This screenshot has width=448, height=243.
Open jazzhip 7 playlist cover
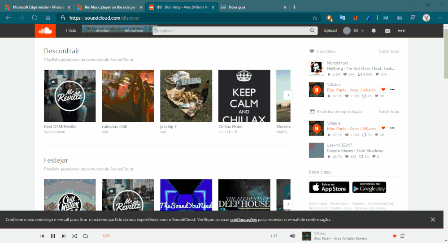point(186,96)
